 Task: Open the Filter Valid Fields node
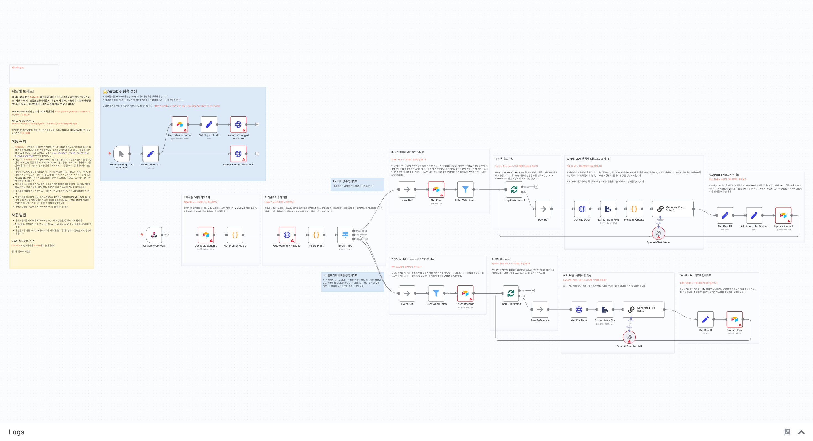tap(436, 293)
